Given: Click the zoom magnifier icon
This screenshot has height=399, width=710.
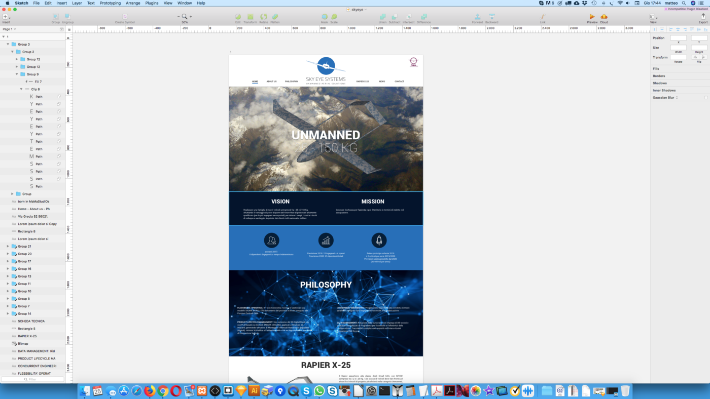Looking at the screenshot, I should (185, 17).
